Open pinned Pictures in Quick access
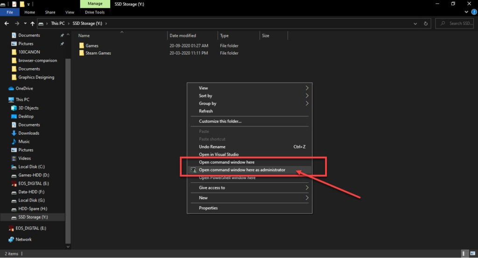This screenshot has width=478, height=258. (26, 43)
